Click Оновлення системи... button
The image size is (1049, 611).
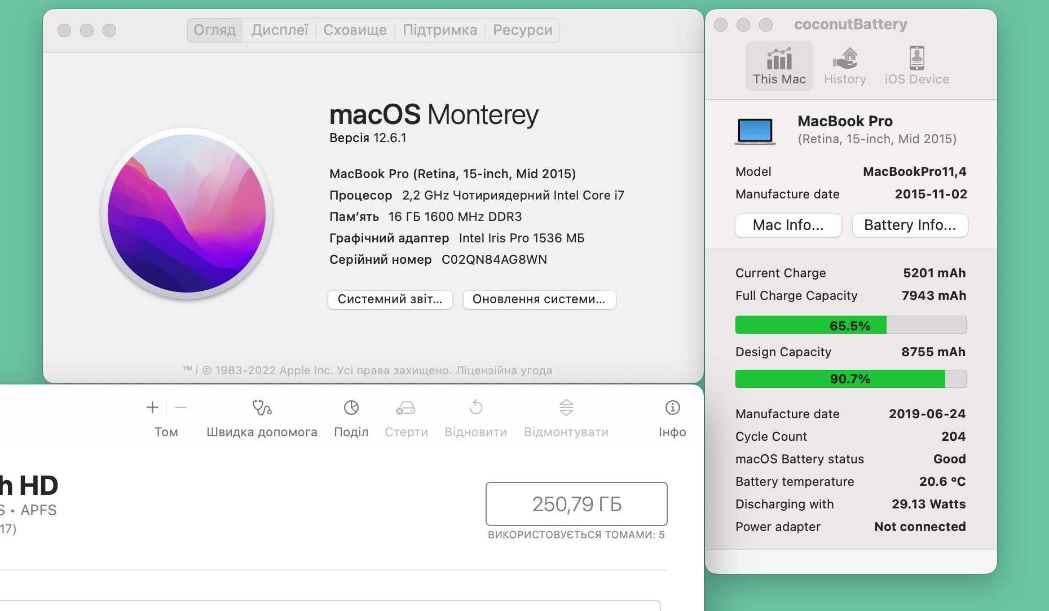pos(539,299)
